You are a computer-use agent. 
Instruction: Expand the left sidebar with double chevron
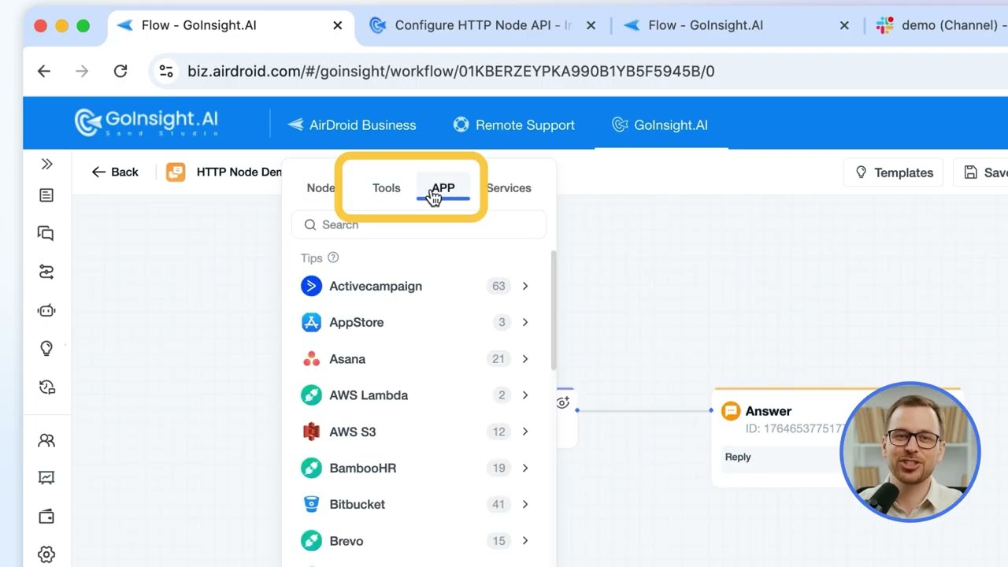(46, 165)
